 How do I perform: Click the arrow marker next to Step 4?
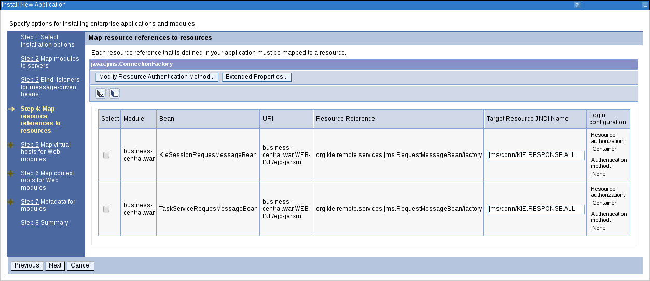(11, 109)
